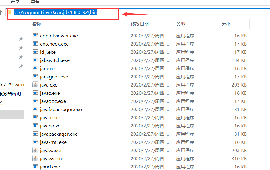Image resolution: width=270 pixels, height=170 pixels.
Task: Select file name jabswitch.exe
Action: (x=55, y=60)
